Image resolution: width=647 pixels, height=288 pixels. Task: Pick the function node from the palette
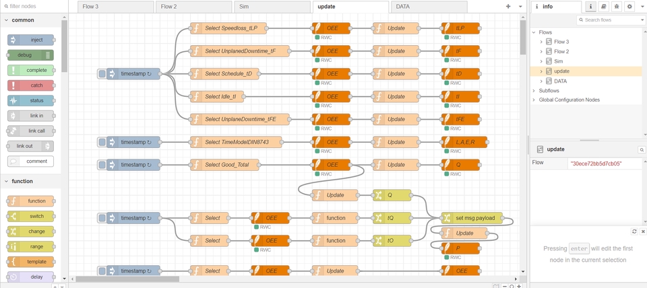coord(30,201)
